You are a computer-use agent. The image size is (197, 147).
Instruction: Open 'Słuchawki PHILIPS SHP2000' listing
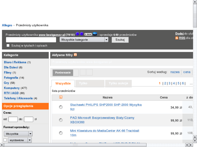click(106, 107)
